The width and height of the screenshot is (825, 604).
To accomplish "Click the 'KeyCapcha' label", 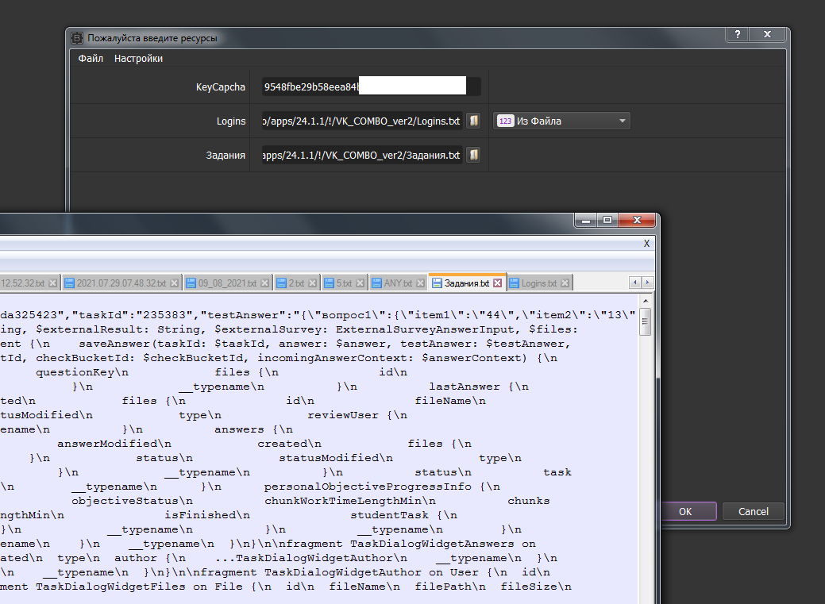I will tap(221, 87).
